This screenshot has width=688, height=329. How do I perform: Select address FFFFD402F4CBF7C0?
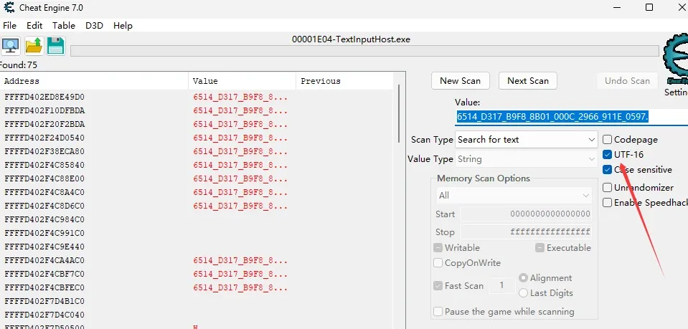44,274
